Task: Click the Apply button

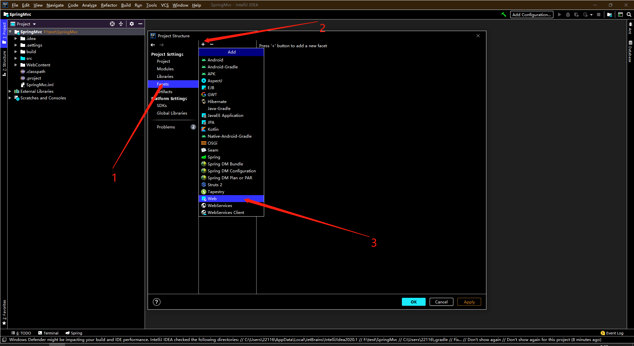Action: click(x=469, y=302)
